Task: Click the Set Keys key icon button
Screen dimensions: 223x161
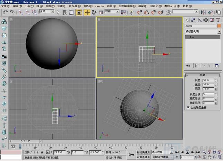Action: click(132, 154)
